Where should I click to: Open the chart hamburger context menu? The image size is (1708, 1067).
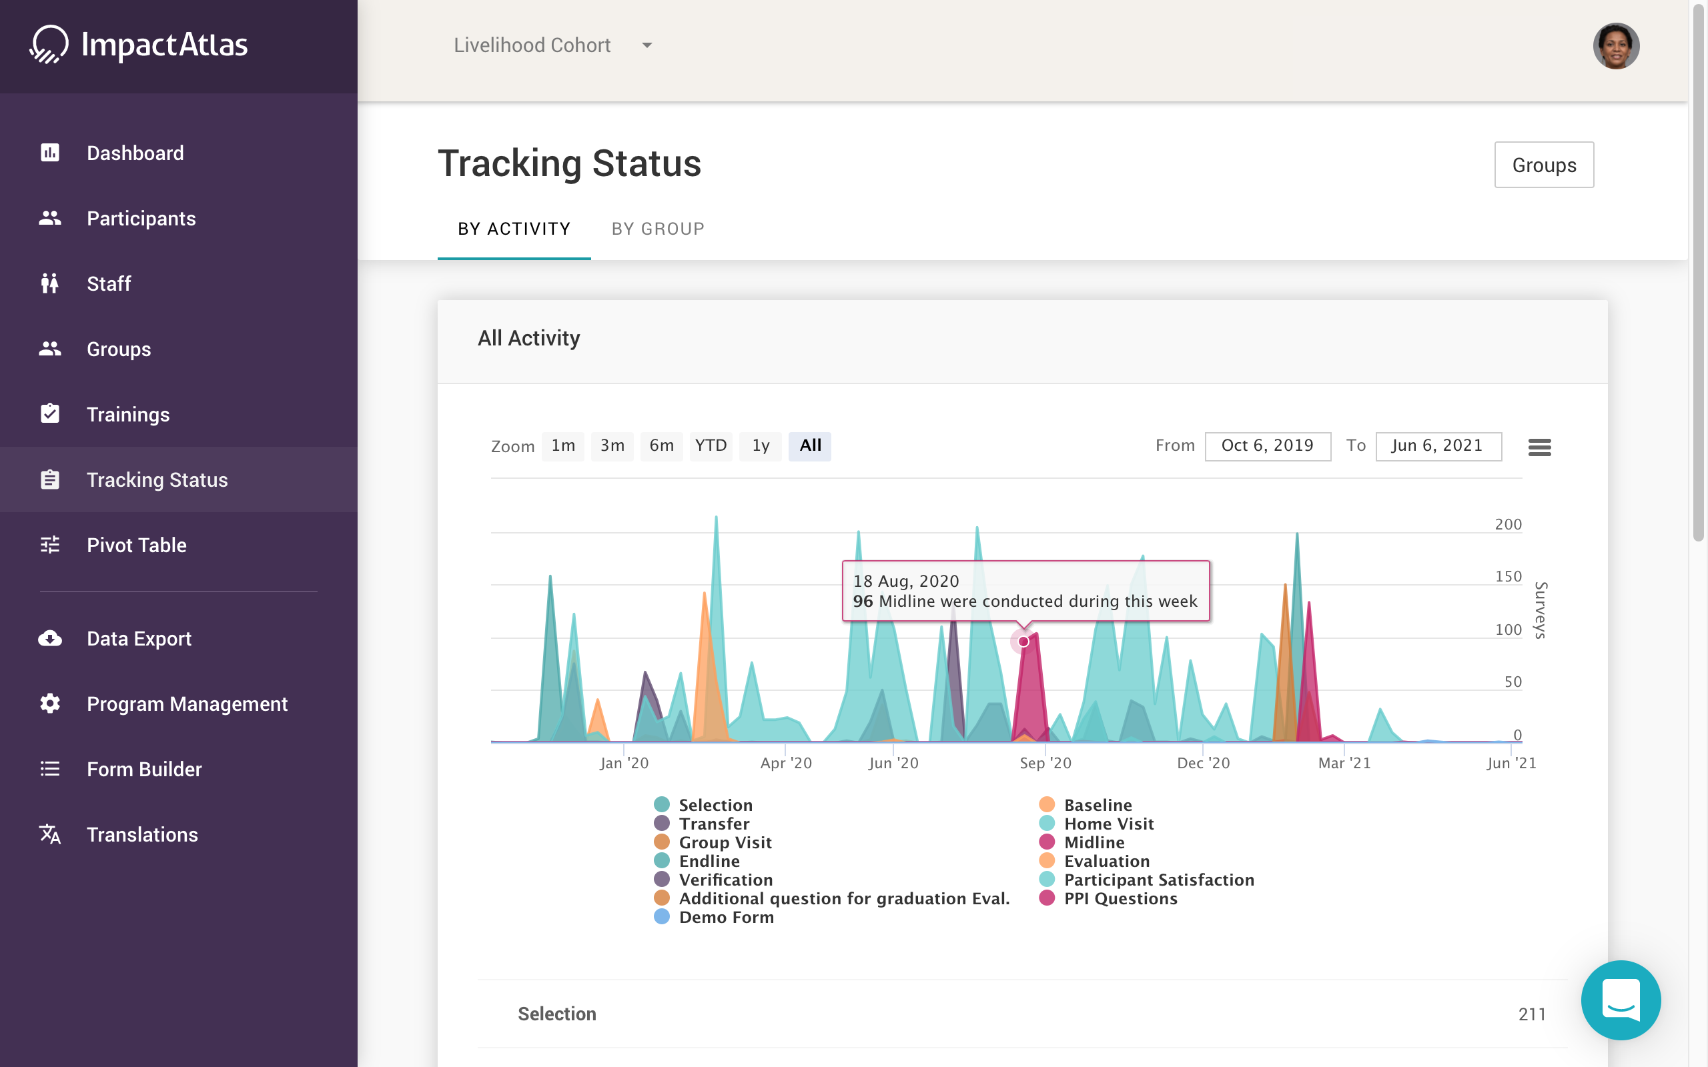[x=1539, y=447]
